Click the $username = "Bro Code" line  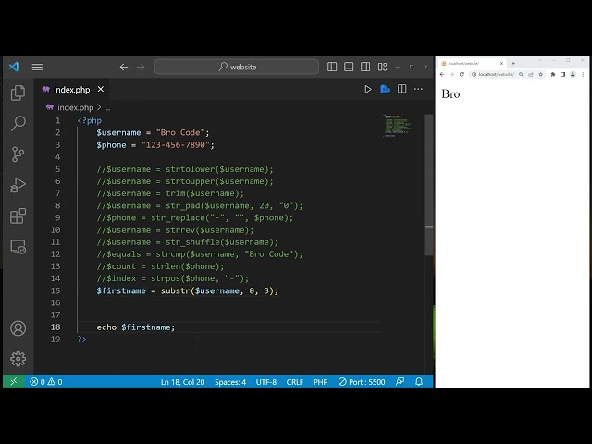[153, 132]
